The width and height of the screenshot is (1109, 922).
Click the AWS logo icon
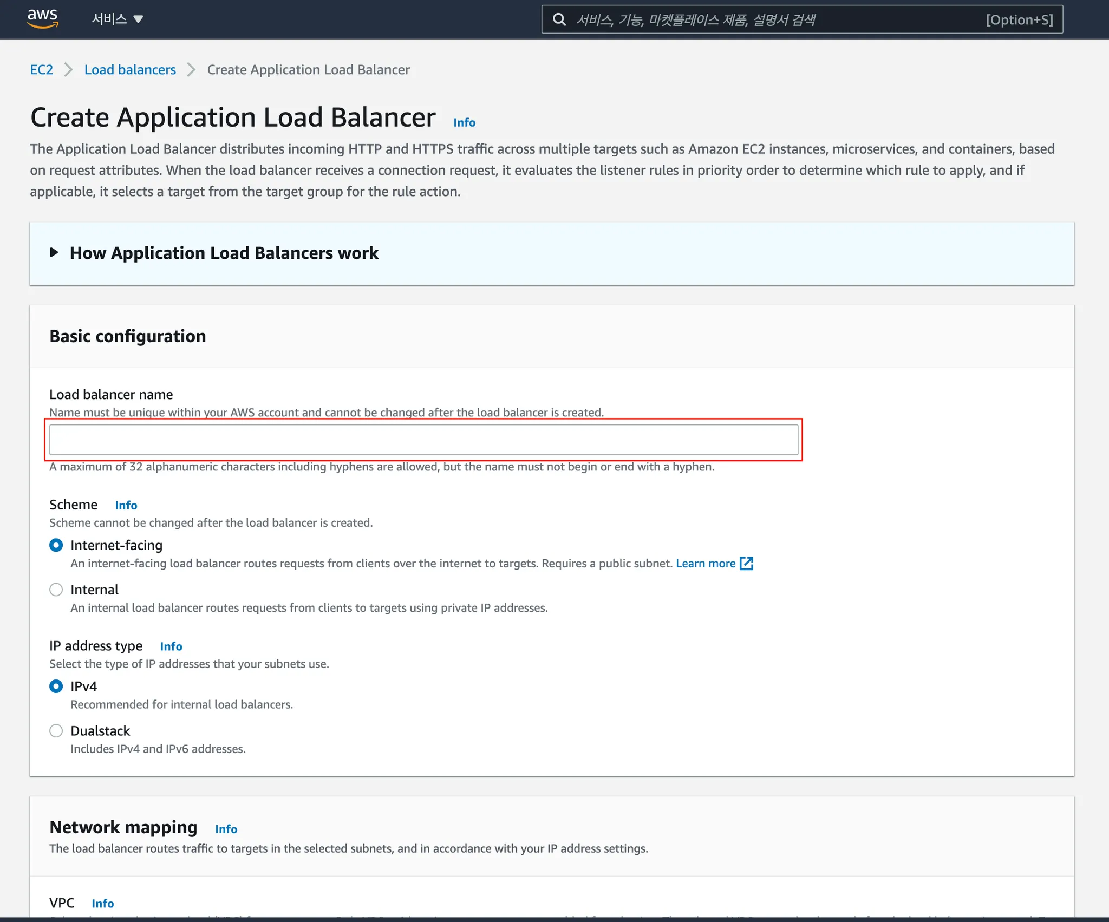[42, 18]
